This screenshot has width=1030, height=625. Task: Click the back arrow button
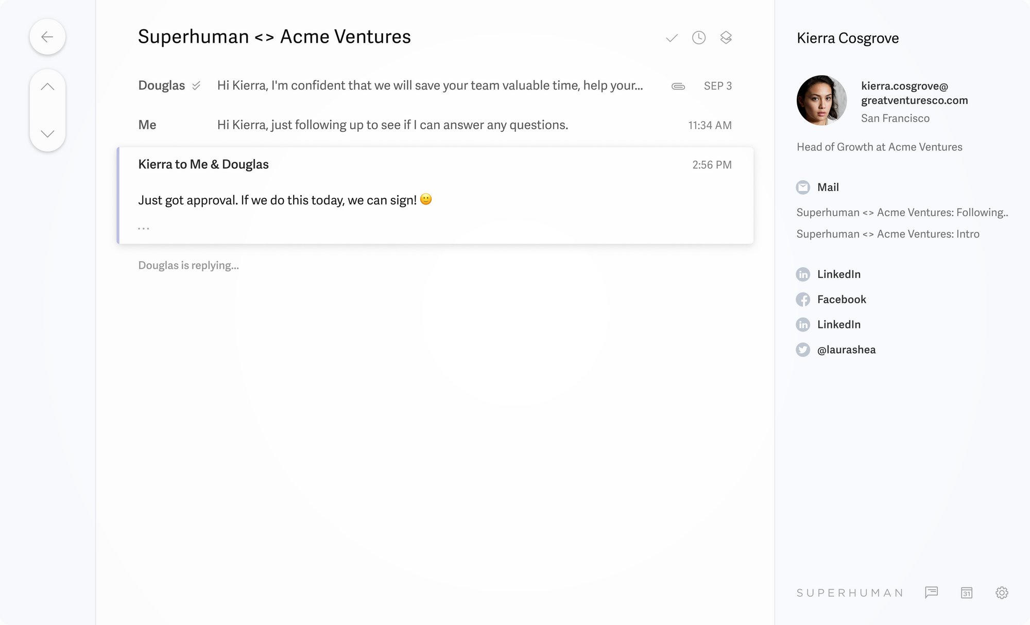[x=47, y=37]
